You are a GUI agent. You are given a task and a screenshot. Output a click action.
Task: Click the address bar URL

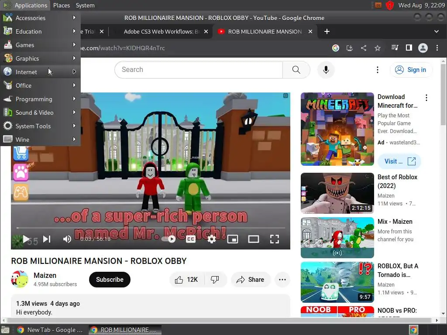click(123, 48)
